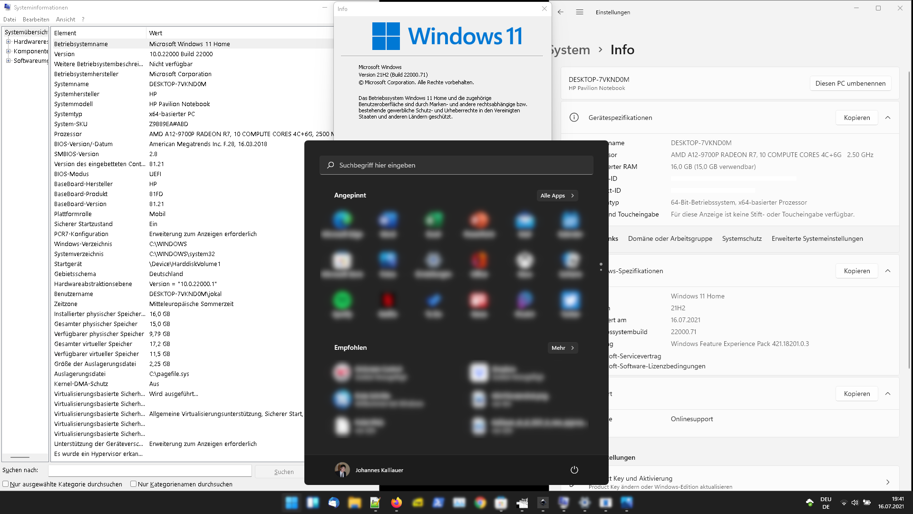The height and width of the screenshot is (514, 913).
Task: Collapse the Gerätespezifikationen section
Action: [888, 118]
